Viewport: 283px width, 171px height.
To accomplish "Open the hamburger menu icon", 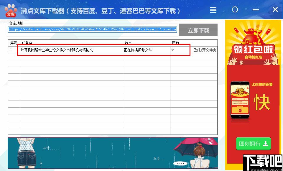I will click(x=213, y=10).
